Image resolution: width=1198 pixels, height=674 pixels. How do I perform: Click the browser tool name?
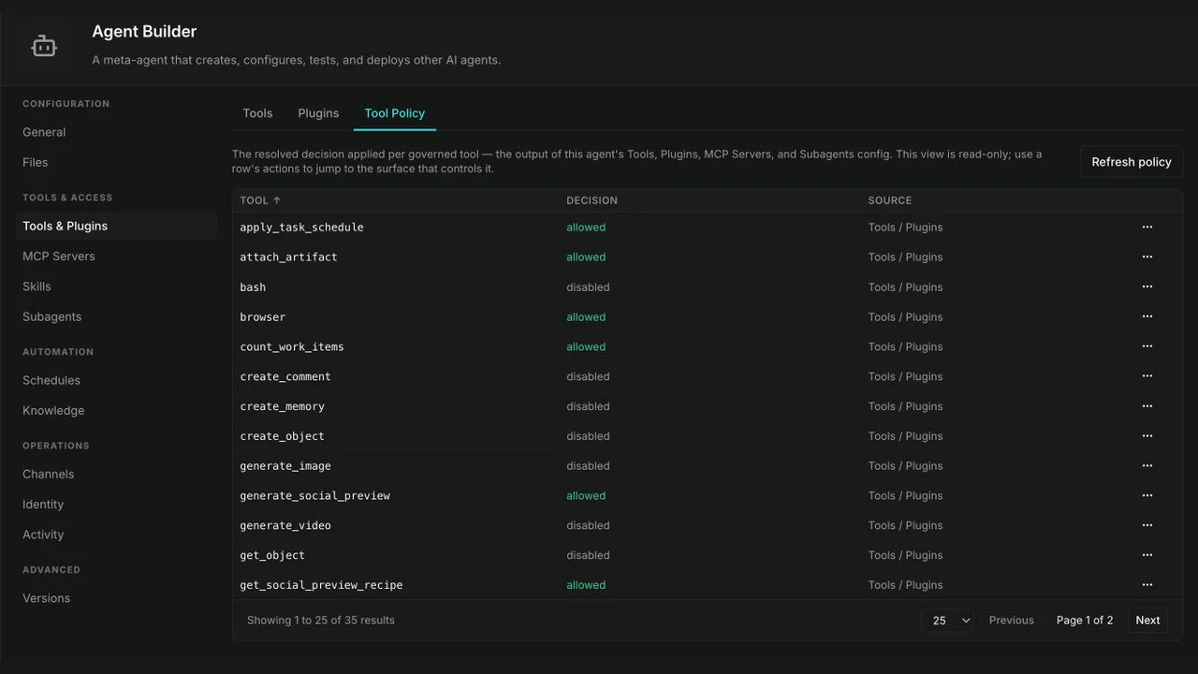[x=263, y=317]
